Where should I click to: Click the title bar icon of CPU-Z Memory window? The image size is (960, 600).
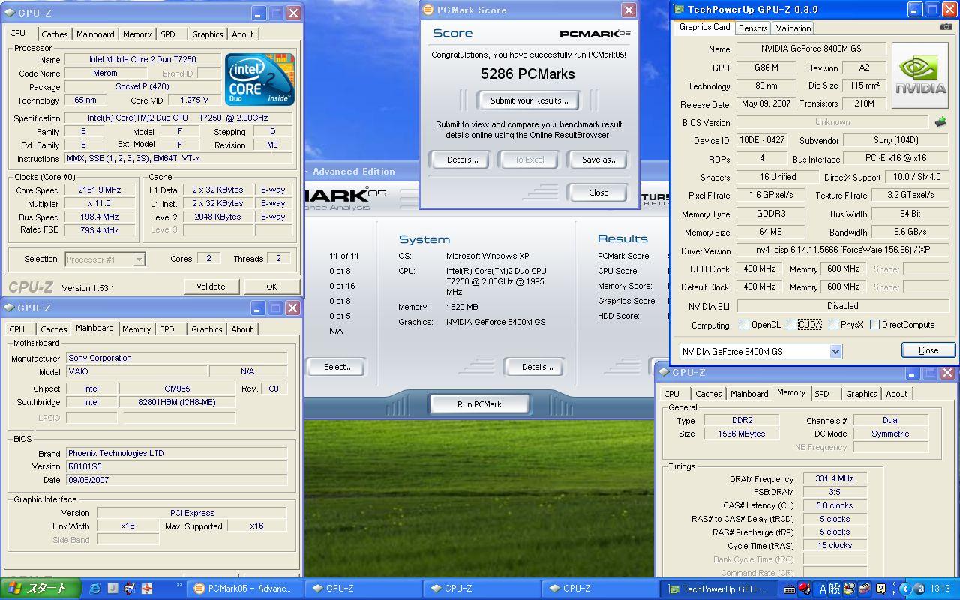(x=663, y=372)
